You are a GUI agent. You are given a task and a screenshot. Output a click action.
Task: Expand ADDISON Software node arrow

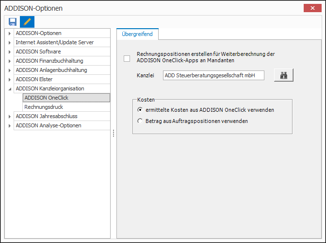[10, 52]
